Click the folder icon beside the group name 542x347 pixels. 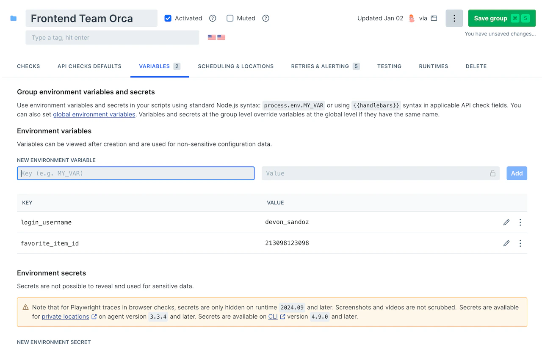(x=14, y=18)
